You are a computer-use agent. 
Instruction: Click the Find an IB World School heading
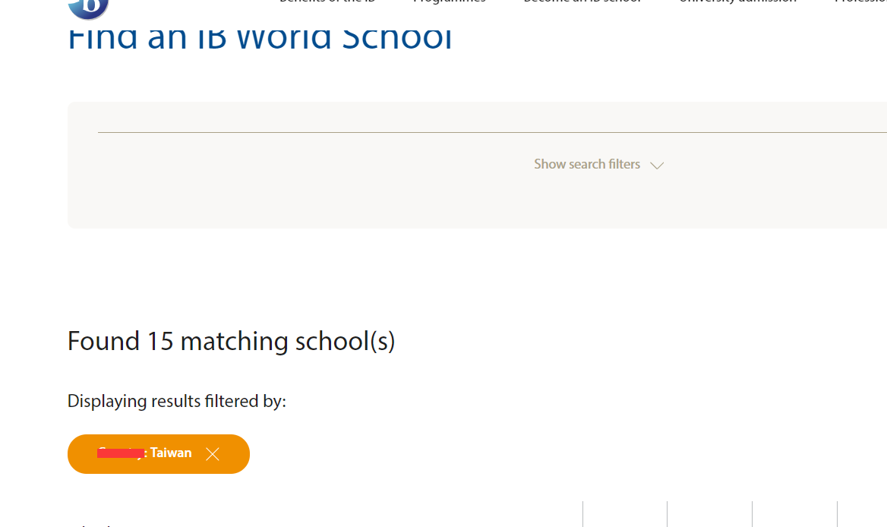click(x=260, y=38)
